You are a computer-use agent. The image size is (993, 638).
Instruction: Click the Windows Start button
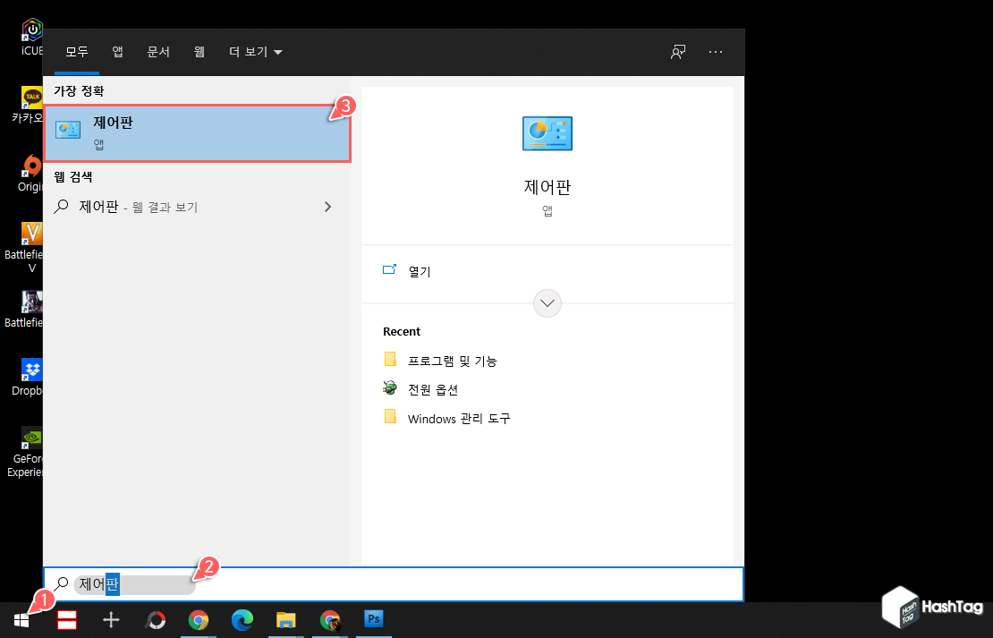[x=21, y=619]
